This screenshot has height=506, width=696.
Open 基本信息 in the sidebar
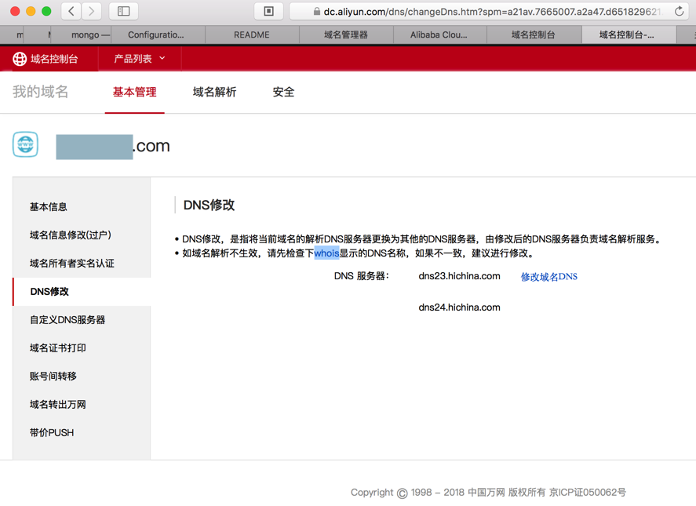click(x=82, y=207)
